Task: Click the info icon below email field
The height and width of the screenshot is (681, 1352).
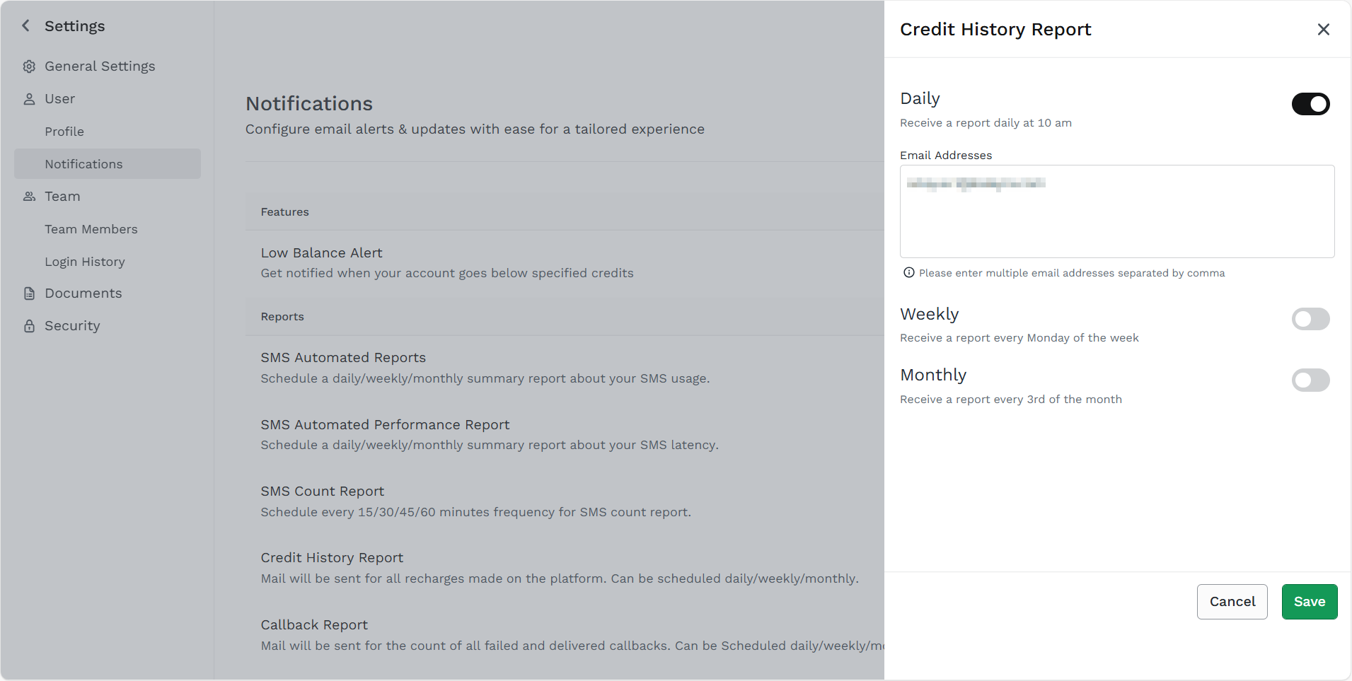Action: tap(909, 273)
